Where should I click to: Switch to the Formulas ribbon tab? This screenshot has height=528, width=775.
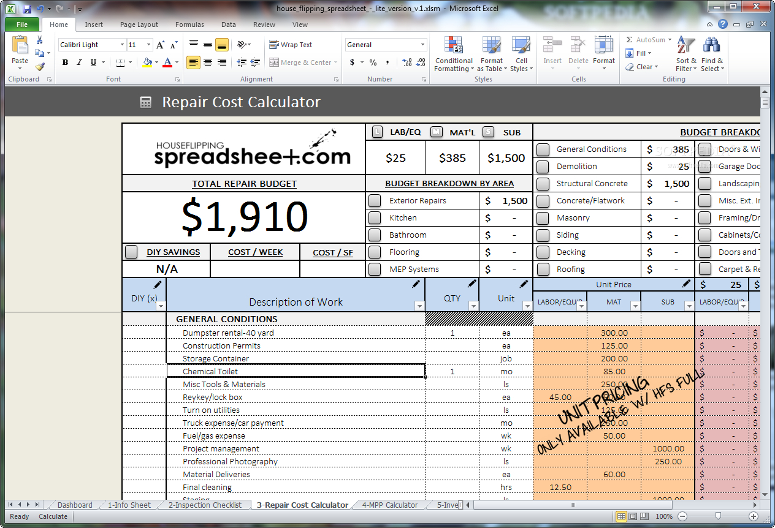189,25
